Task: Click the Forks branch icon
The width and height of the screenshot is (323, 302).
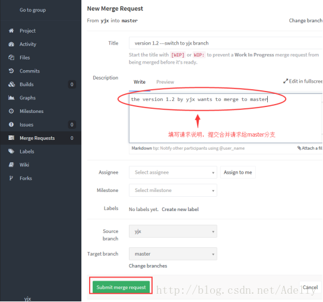Action: click(x=11, y=178)
